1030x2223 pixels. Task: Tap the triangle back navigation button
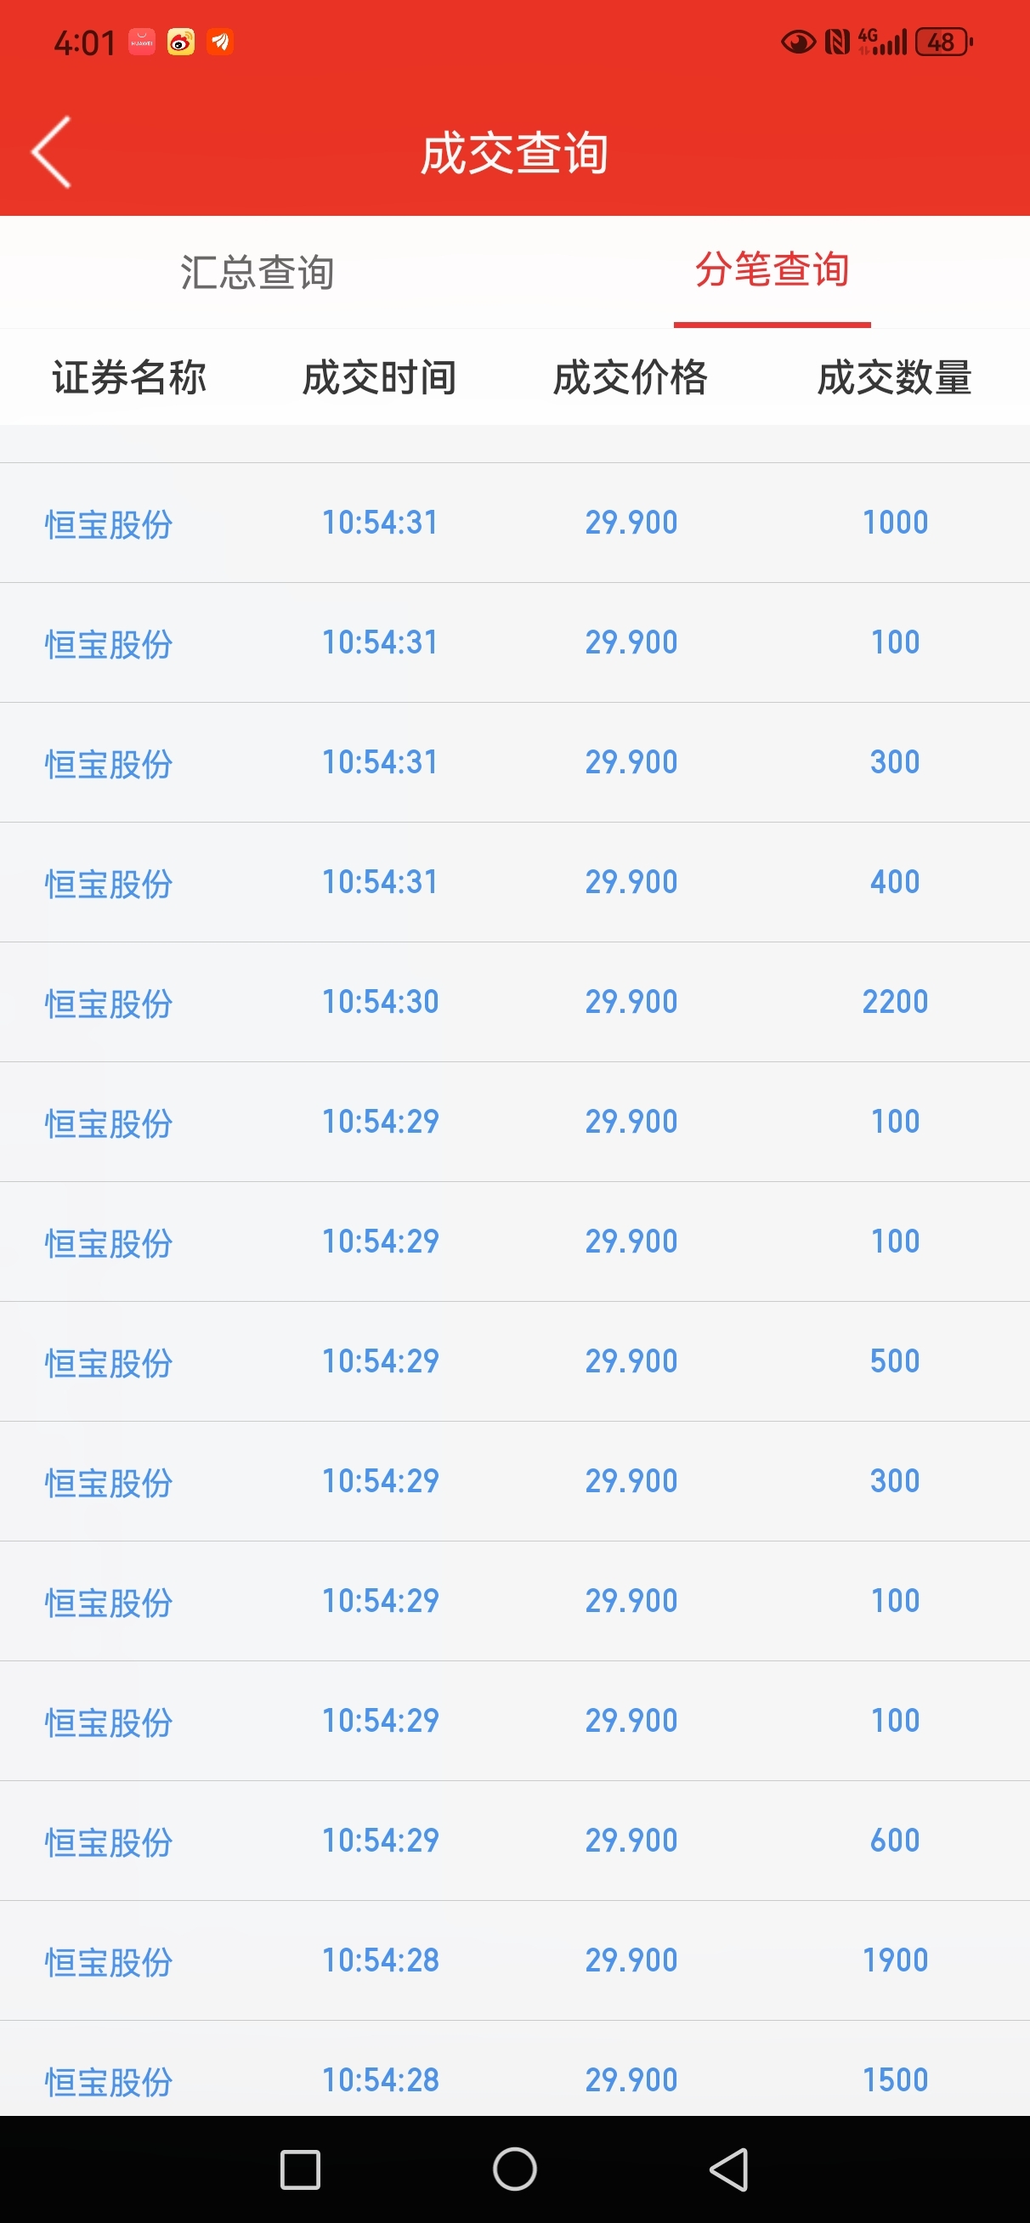(x=729, y=2169)
